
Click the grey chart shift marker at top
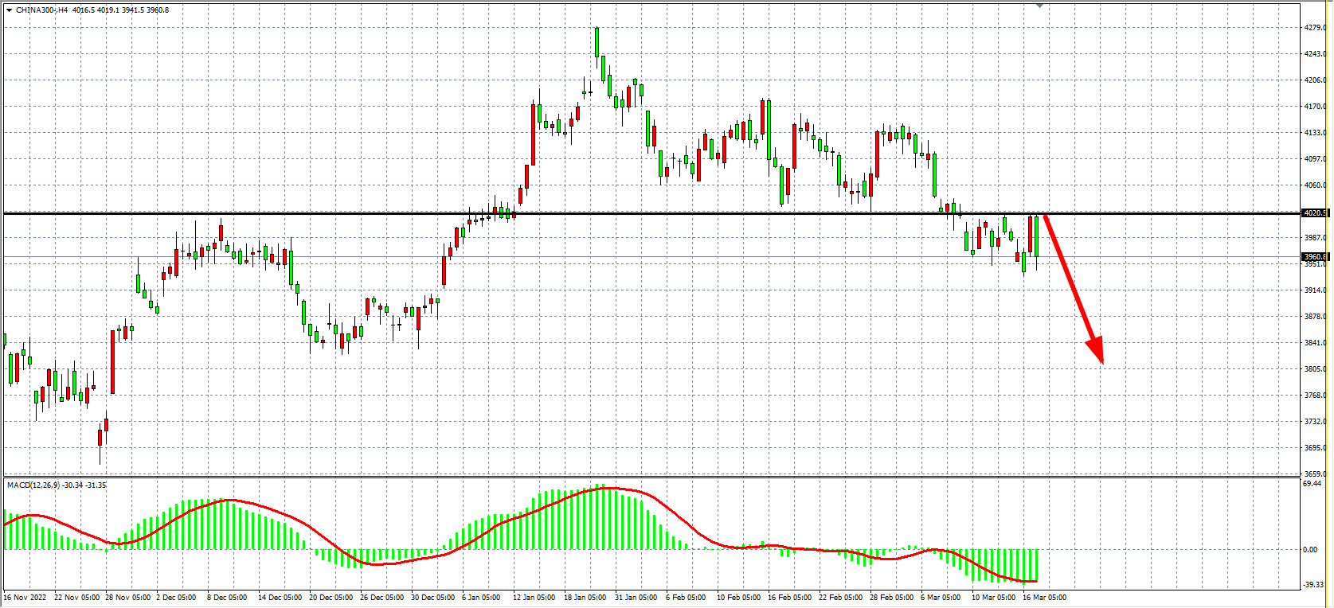coord(1039,6)
